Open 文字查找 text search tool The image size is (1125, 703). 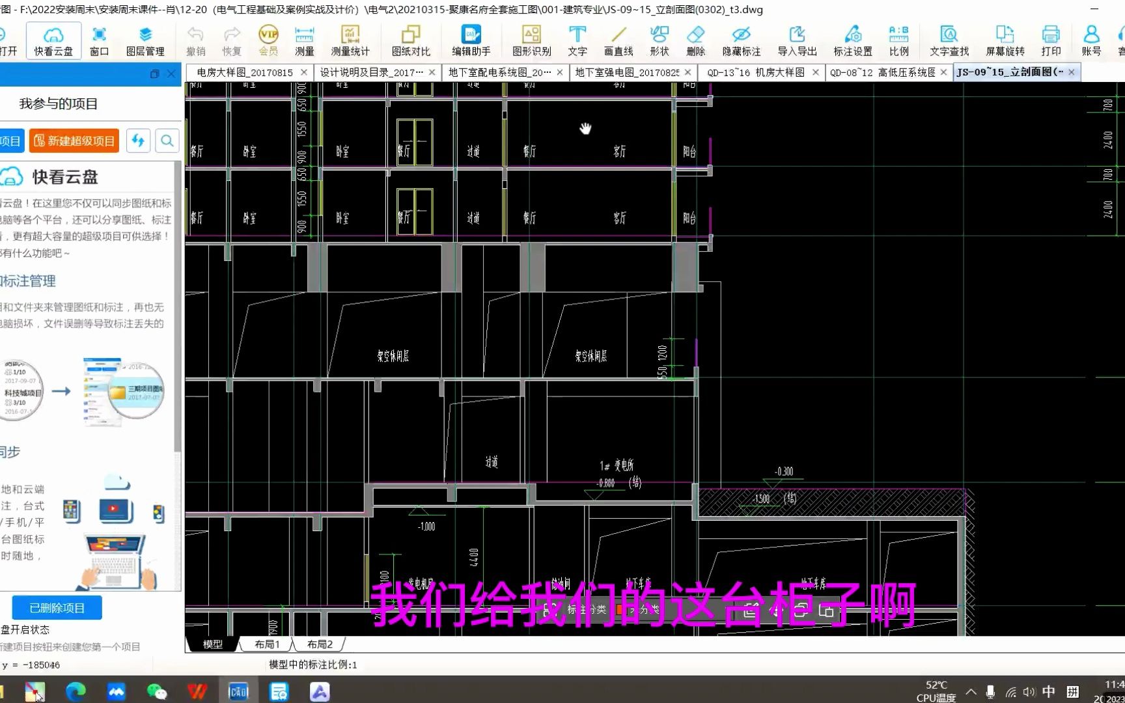click(x=949, y=40)
